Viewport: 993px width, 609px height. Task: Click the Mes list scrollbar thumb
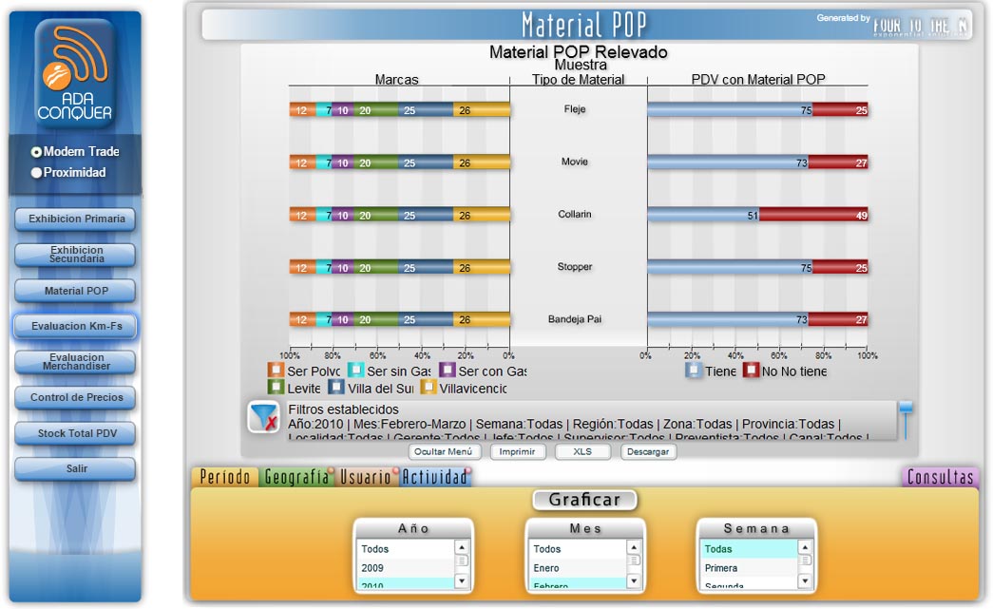[634, 561]
